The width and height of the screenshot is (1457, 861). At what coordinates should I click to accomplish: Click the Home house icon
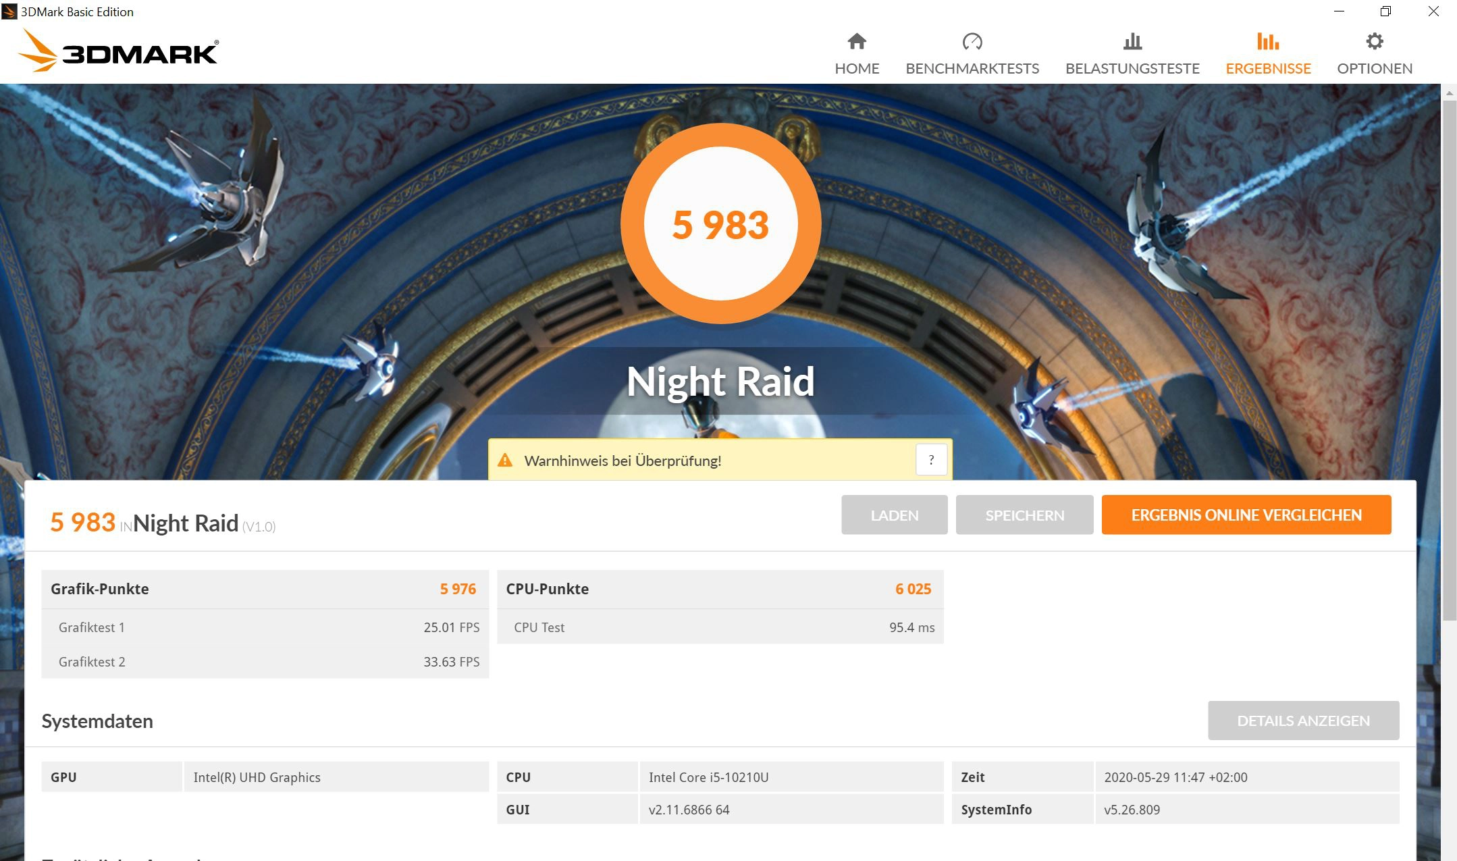(x=857, y=41)
